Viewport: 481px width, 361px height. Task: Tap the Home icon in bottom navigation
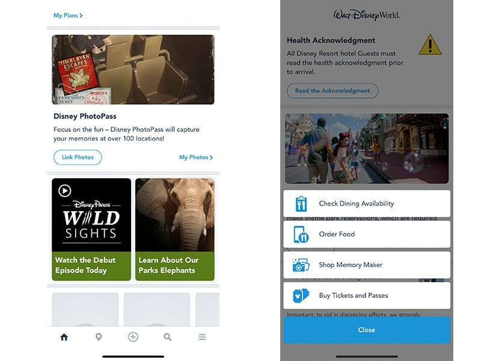click(x=64, y=337)
